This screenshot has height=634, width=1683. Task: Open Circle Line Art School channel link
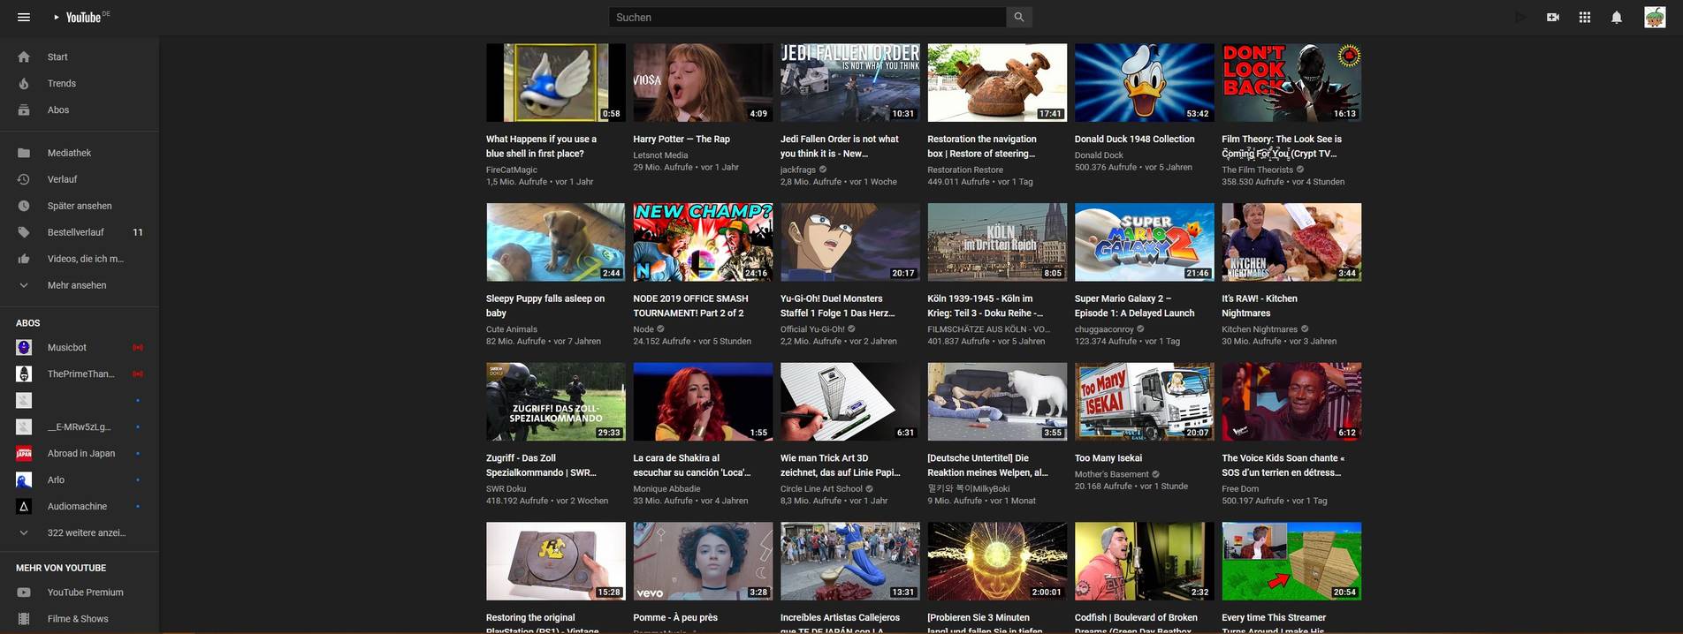point(821,488)
